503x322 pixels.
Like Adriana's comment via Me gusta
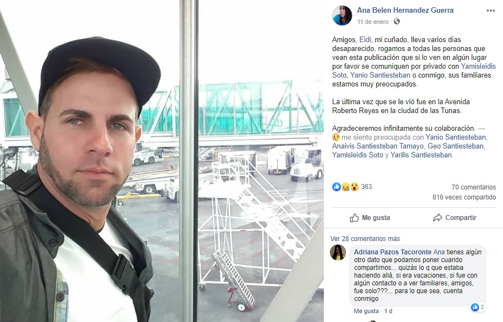point(366,311)
